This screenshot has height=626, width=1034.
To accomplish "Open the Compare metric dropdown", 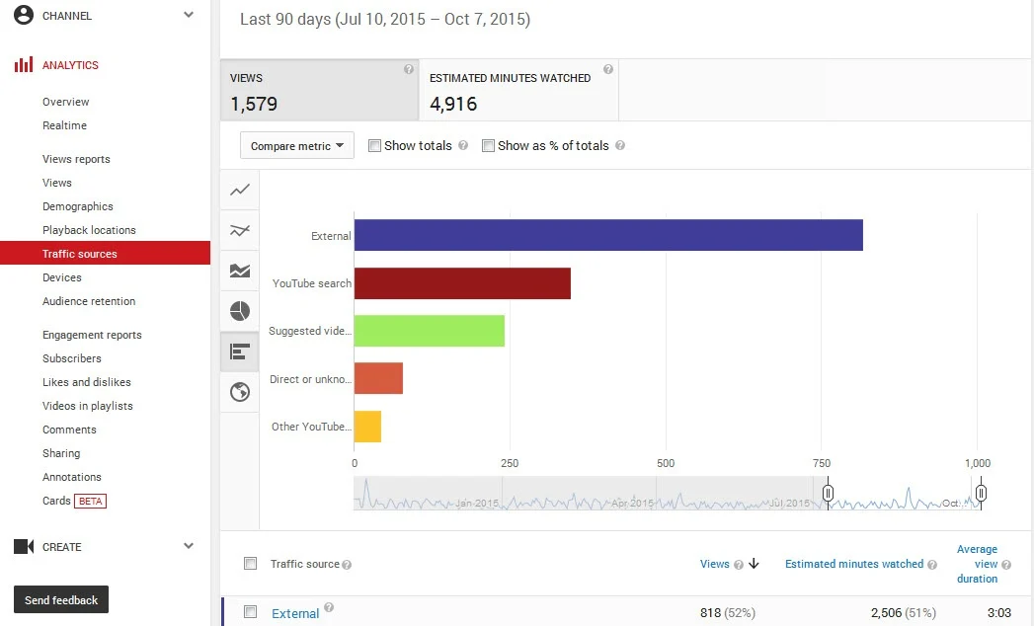I will tap(296, 146).
